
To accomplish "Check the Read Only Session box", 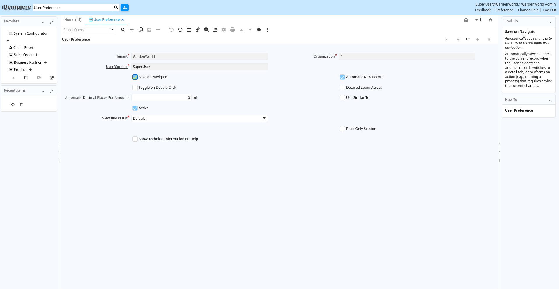I will click(x=342, y=129).
